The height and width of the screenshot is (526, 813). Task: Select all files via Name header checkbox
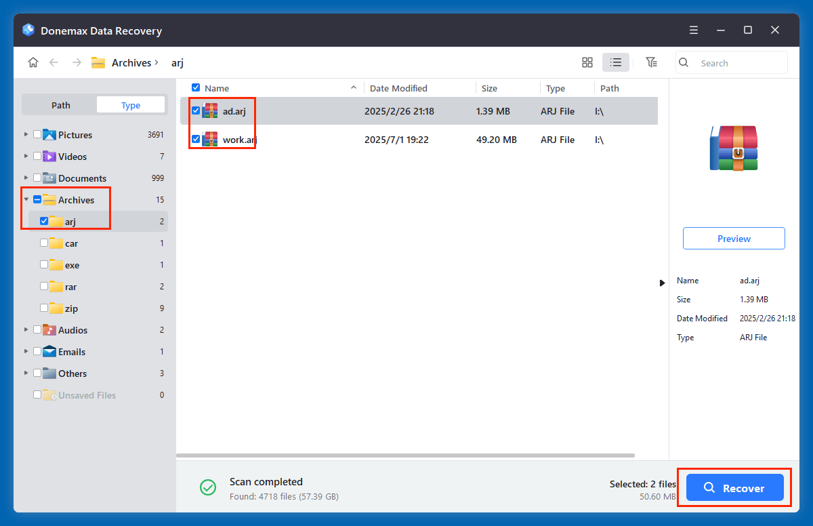[x=196, y=87]
